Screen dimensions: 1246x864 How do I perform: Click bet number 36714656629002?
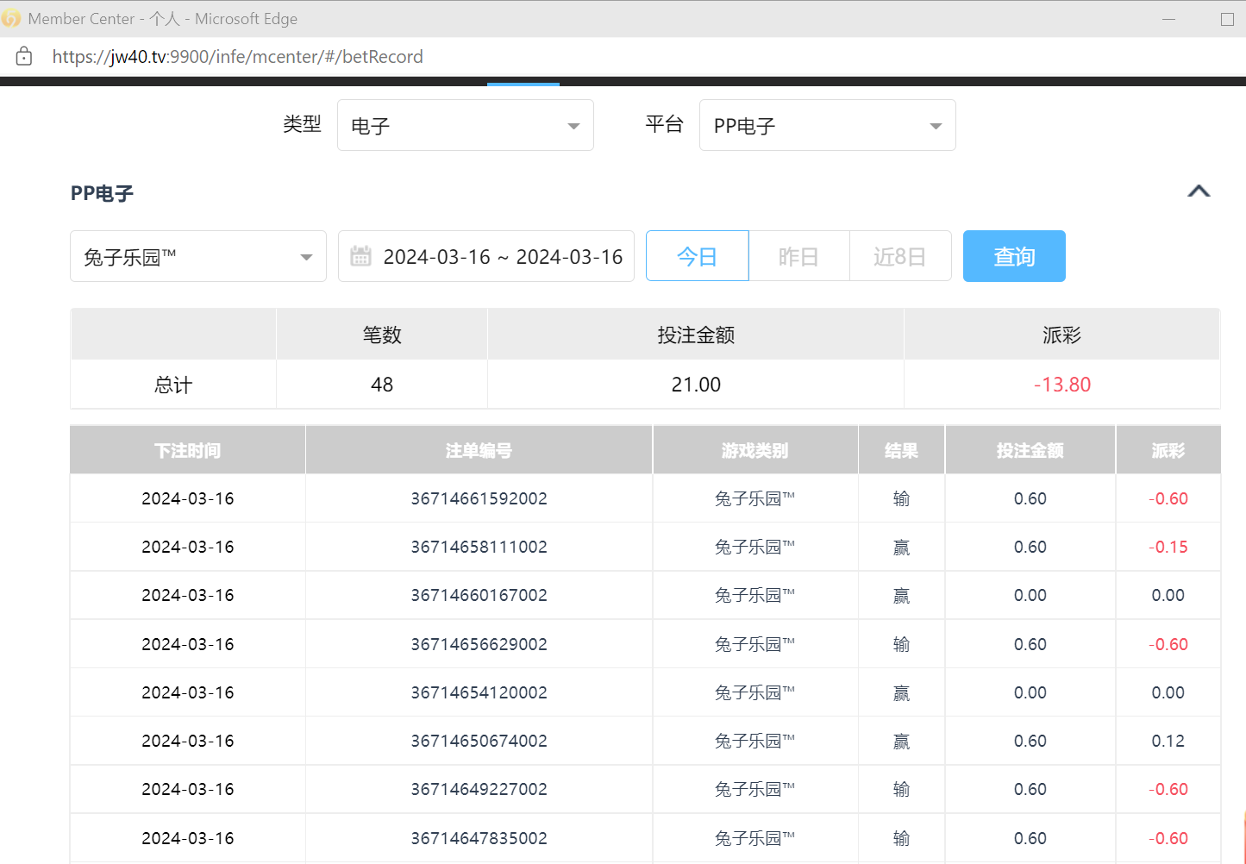point(479,644)
